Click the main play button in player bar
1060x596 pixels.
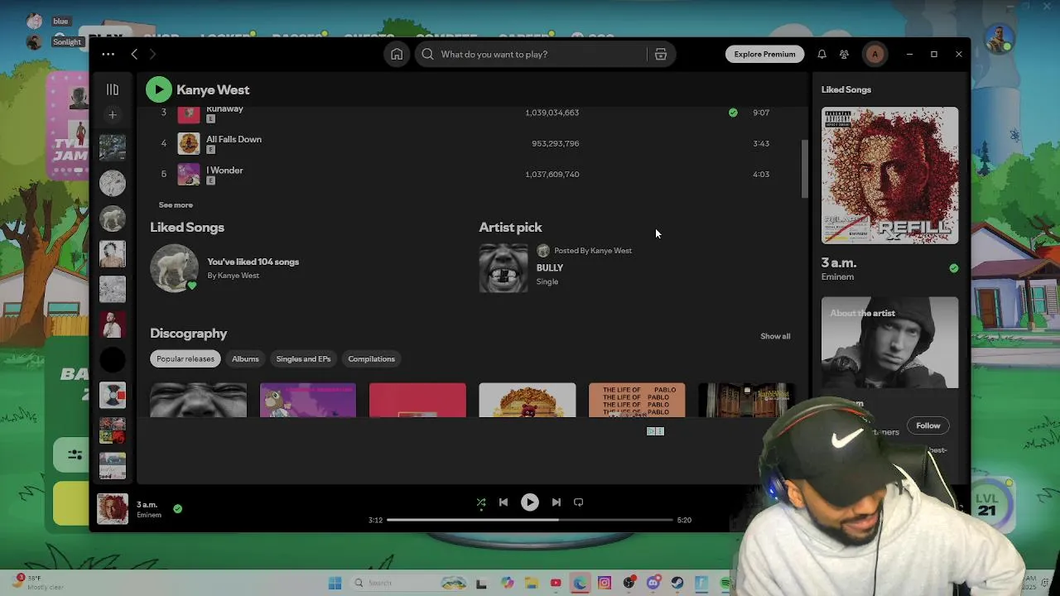(x=530, y=502)
